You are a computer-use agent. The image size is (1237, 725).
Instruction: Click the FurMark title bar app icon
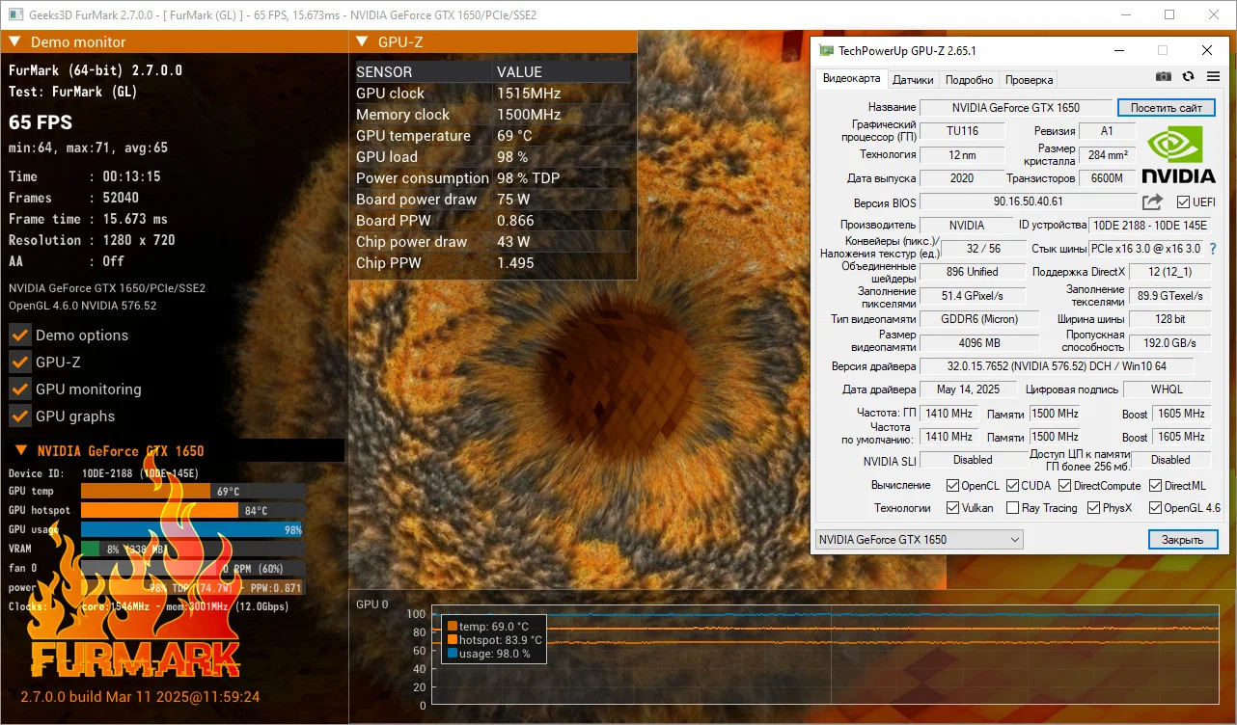pyautogui.click(x=16, y=14)
